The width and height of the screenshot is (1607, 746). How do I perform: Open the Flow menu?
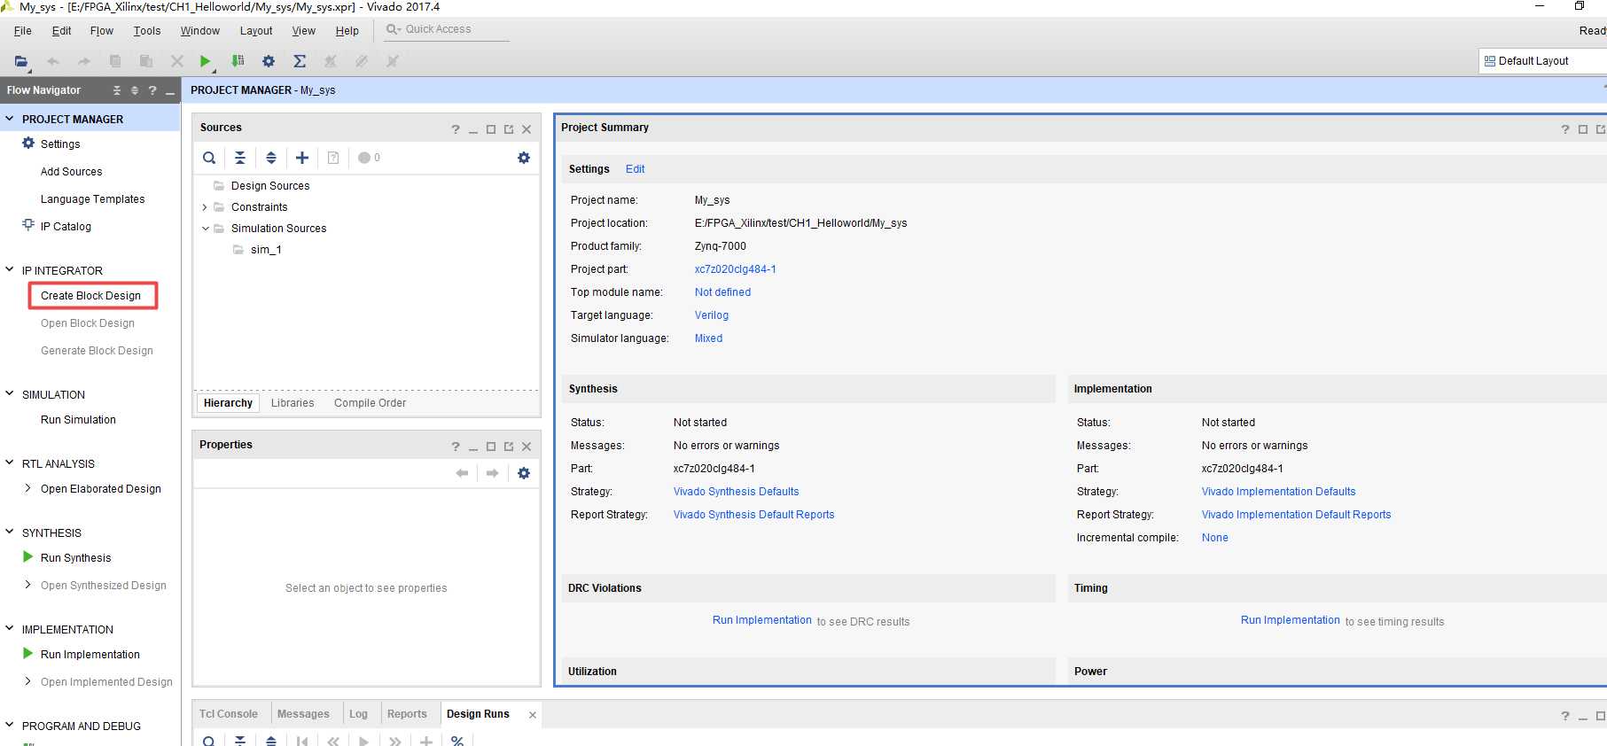click(102, 31)
